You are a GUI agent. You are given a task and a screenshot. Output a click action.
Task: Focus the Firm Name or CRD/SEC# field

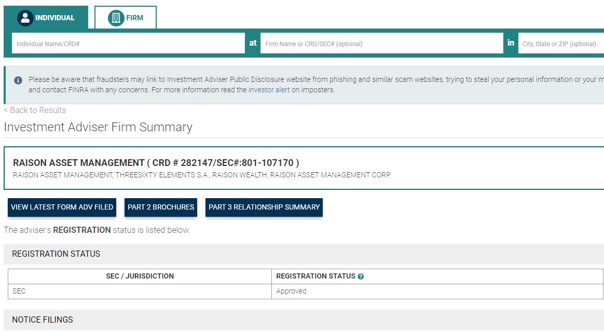coord(382,44)
